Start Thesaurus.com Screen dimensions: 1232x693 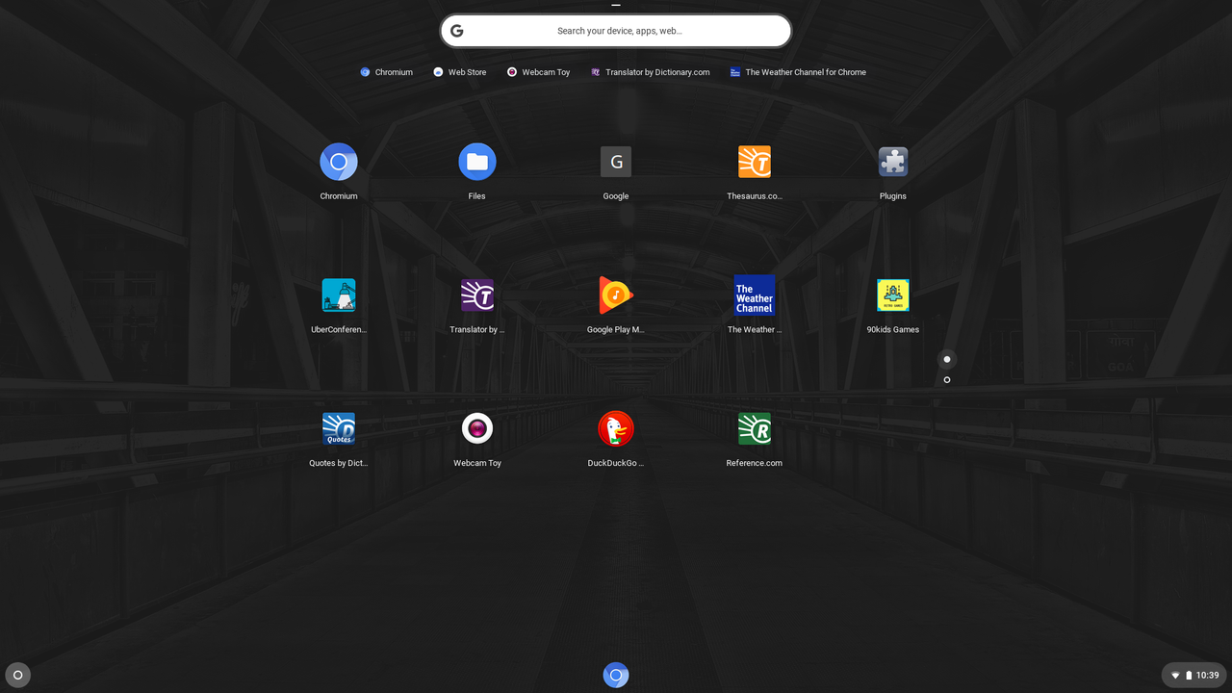click(x=754, y=161)
